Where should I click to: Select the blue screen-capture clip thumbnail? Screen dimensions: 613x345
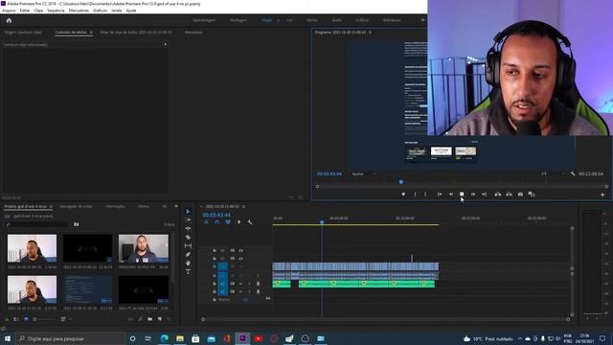point(87,289)
